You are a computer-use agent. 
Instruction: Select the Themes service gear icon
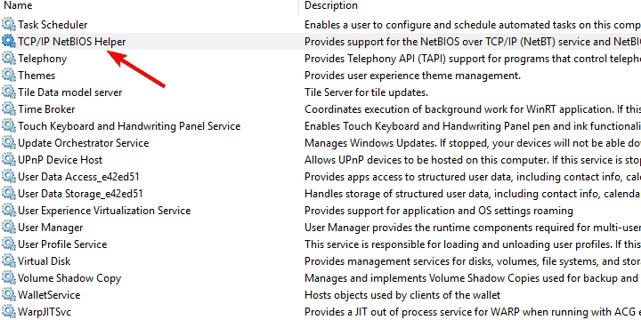(x=8, y=75)
